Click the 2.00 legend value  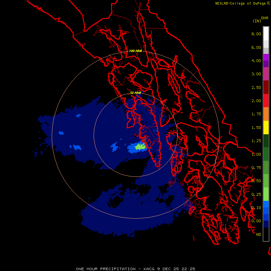[256, 101]
